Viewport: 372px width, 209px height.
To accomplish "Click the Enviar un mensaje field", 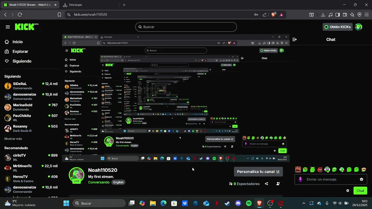I will click(331, 179).
